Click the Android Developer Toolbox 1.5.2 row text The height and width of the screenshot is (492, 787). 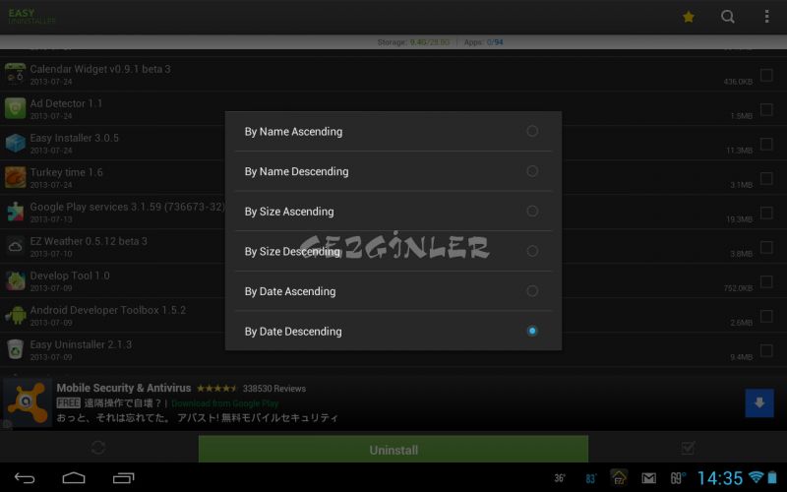point(108,310)
